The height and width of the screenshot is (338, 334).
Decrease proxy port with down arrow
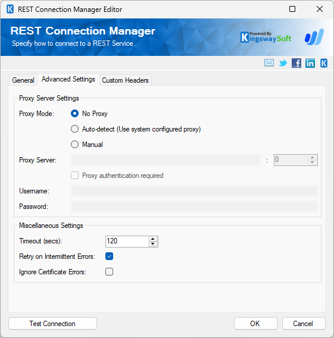tap(312, 162)
